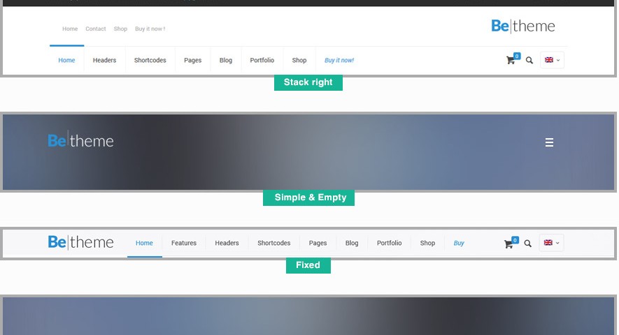Open the hamburger menu in Simple & Empty header
This screenshot has height=335, width=619.
(549, 142)
